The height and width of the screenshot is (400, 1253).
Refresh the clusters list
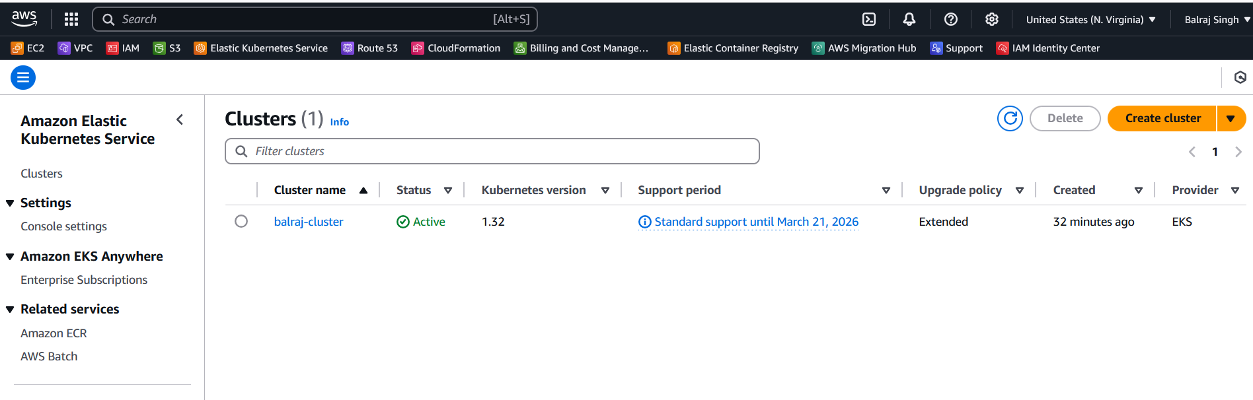coord(1010,119)
